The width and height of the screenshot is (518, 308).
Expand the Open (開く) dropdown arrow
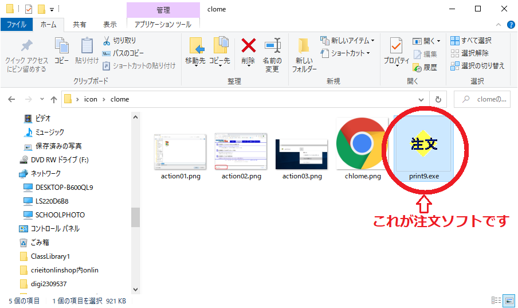[439, 41]
